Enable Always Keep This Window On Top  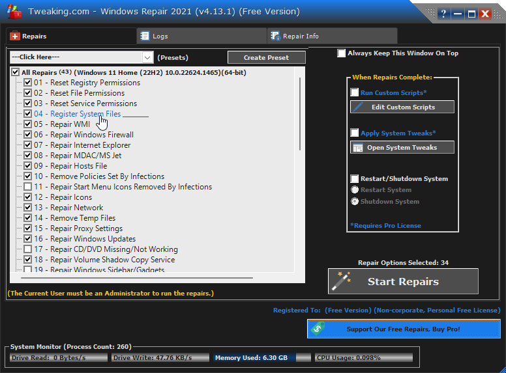click(x=342, y=53)
